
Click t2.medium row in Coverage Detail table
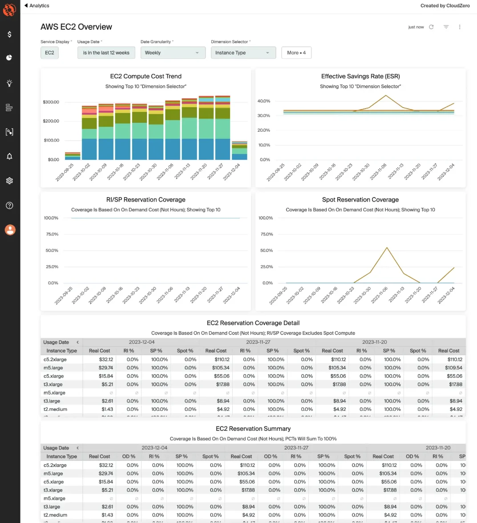click(253, 409)
